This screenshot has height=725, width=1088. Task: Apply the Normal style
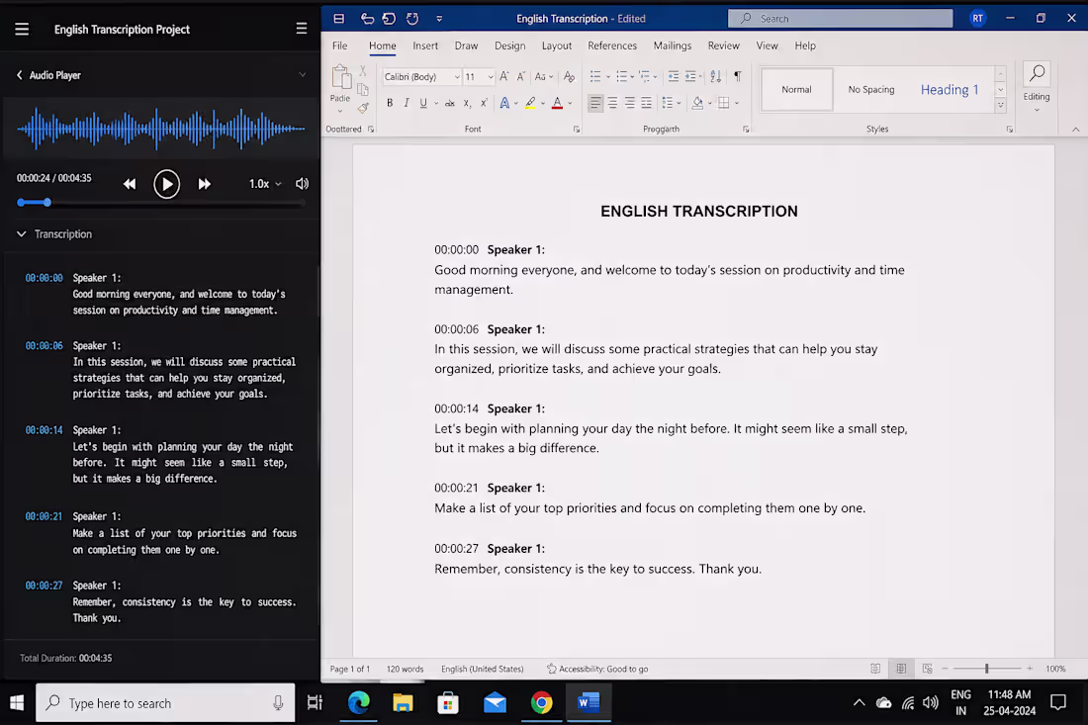pyautogui.click(x=796, y=89)
